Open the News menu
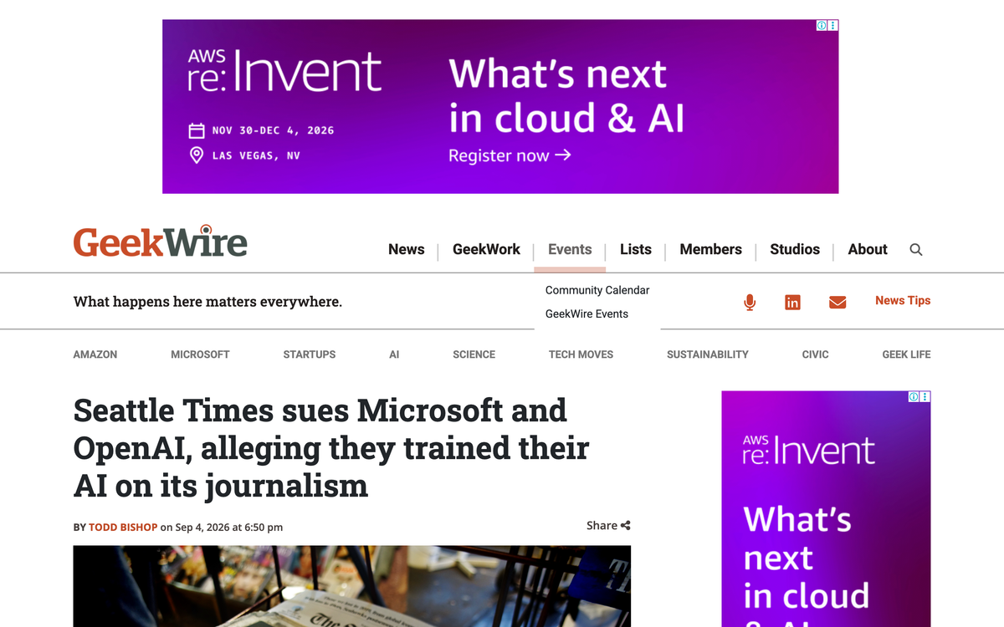The width and height of the screenshot is (1004, 627). click(x=407, y=249)
